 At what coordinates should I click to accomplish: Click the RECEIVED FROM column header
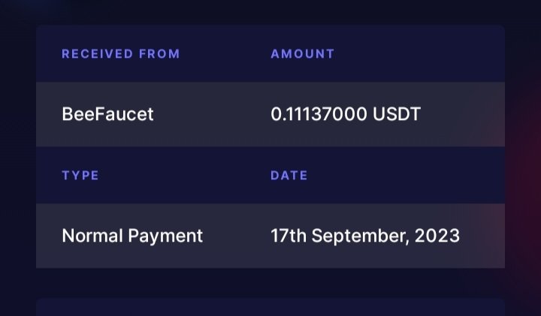tap(121, 54)
